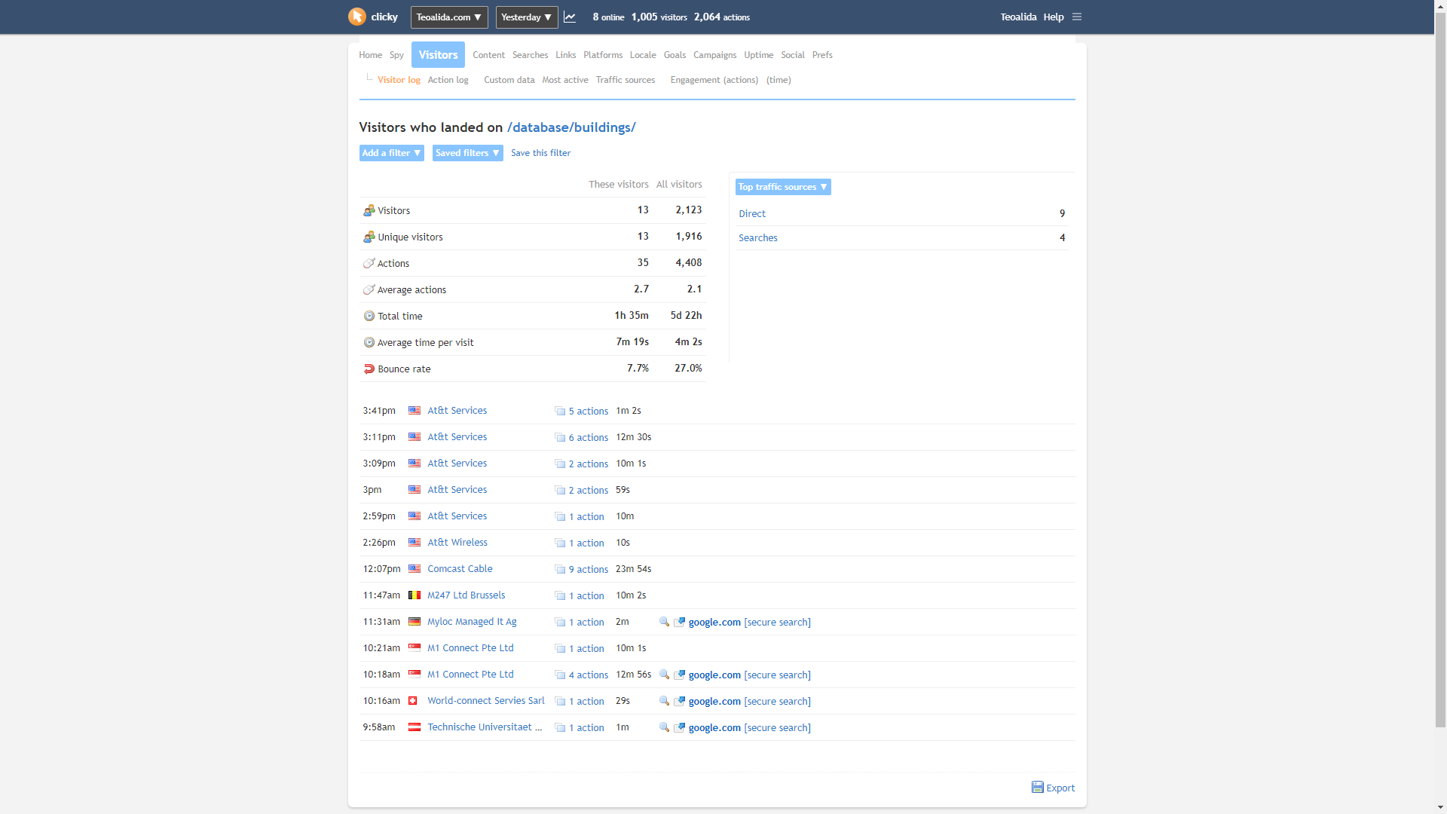Screen dimensions: 1447x814
Task: Open the Help link in header
Action: point(1053,17)
